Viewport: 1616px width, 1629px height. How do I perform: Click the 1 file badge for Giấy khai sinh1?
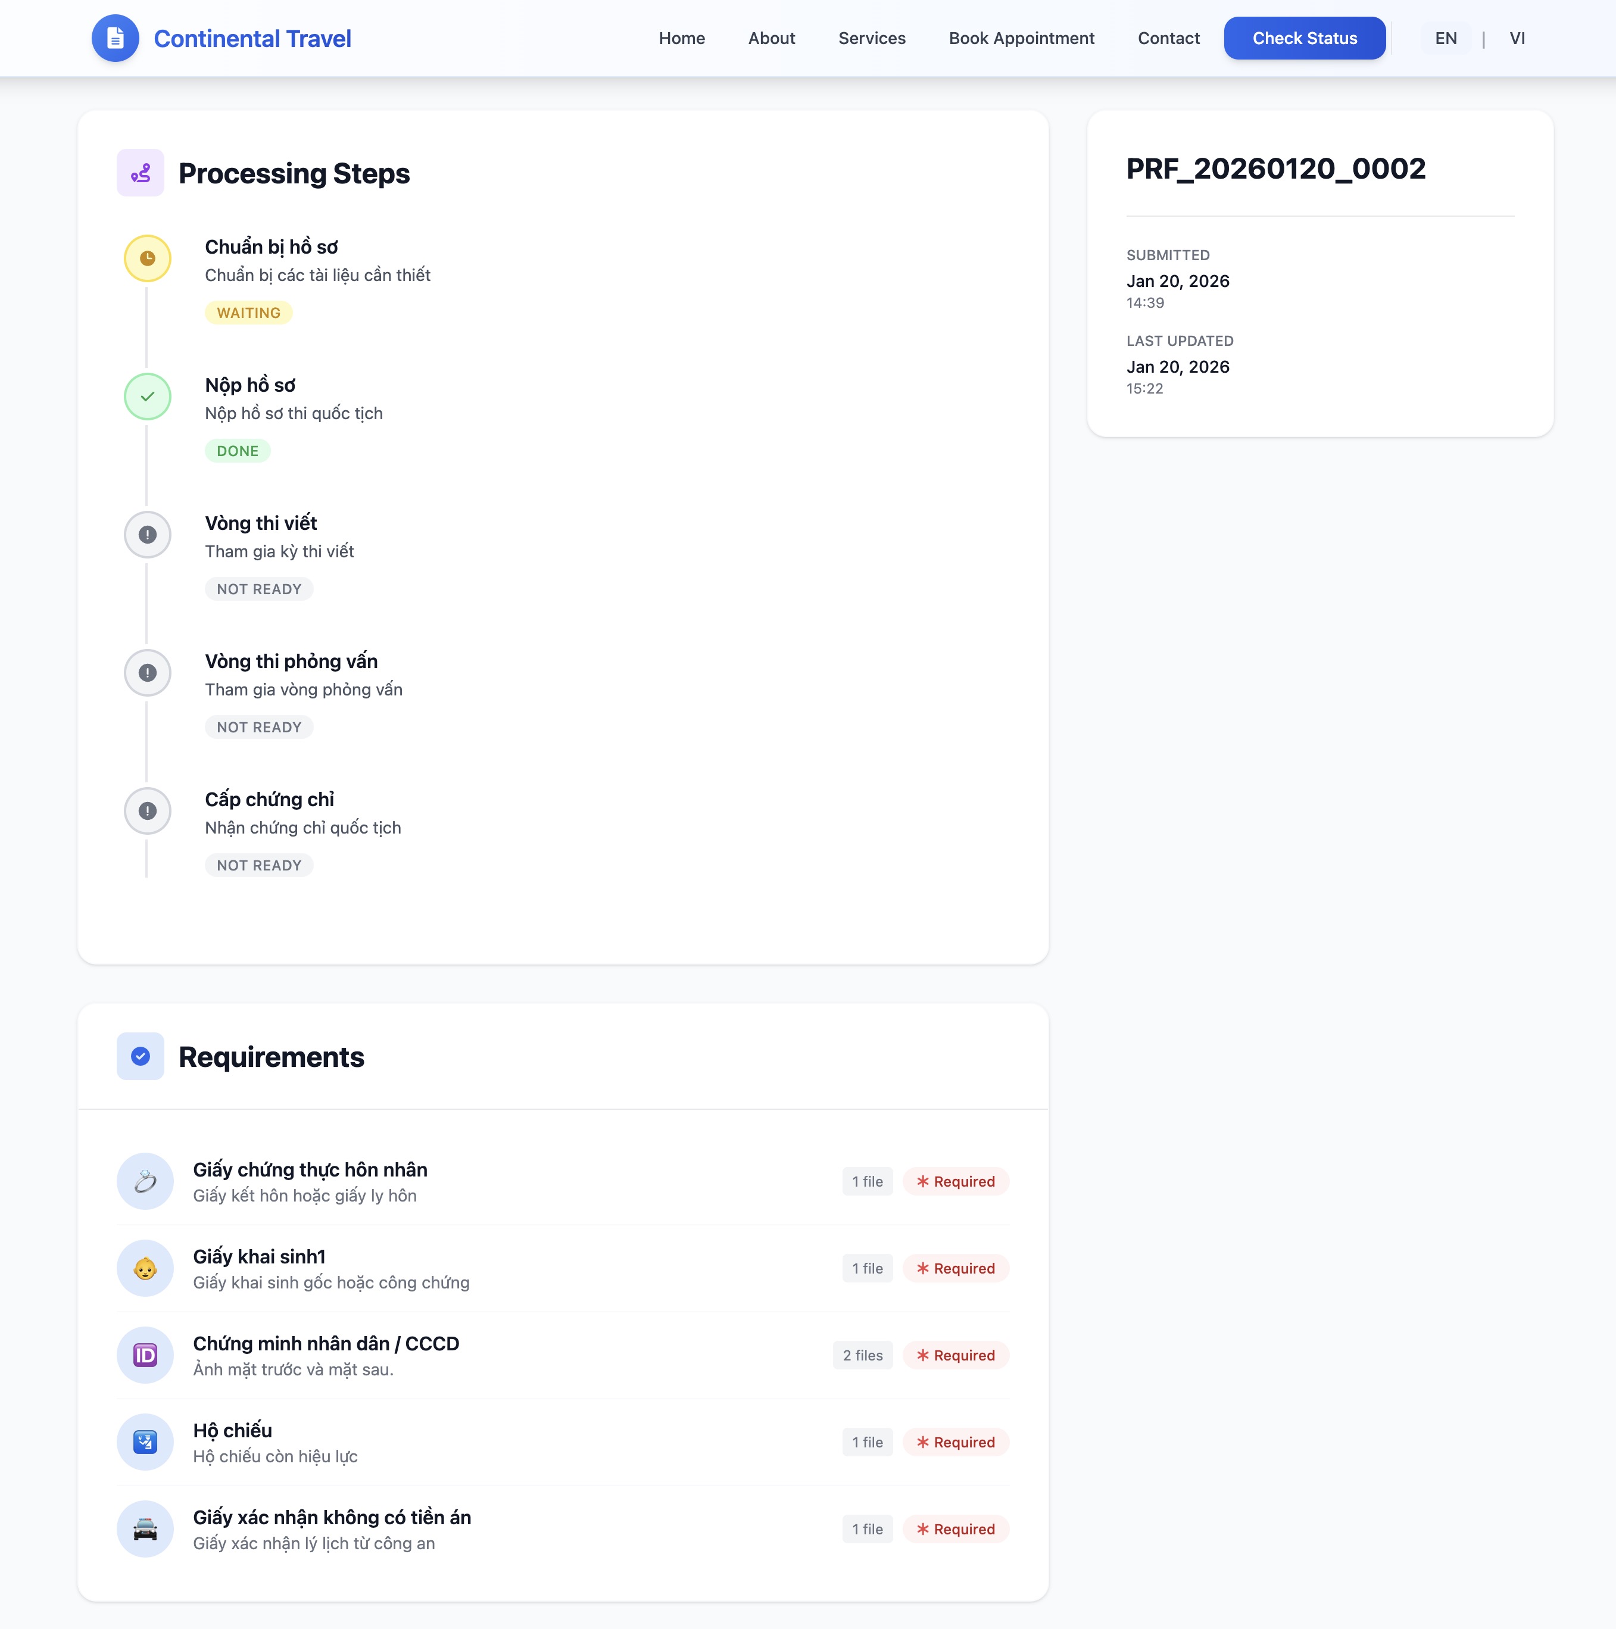coord(867,1268)
